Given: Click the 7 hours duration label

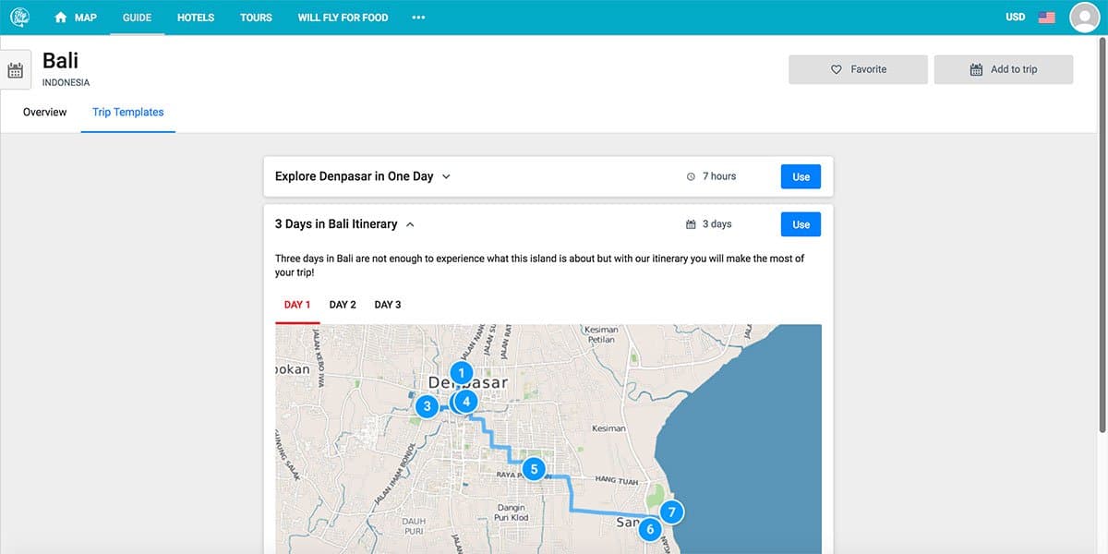Looking at the screenshot, I should (711, 176).
